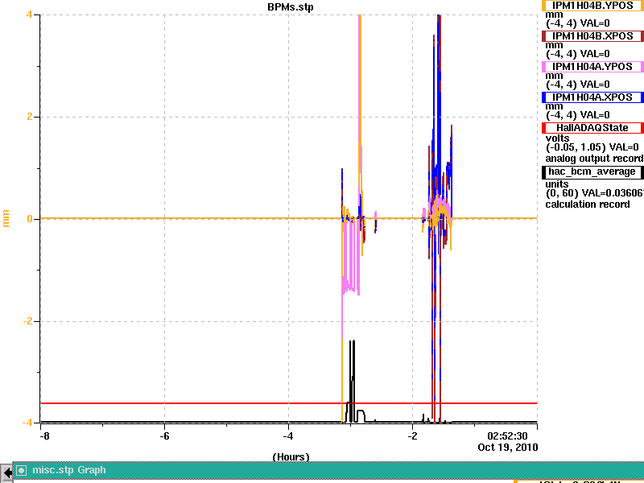Click the y-axis value -4 label
This screenshot has width=644, height=483.
coord(27,423)
